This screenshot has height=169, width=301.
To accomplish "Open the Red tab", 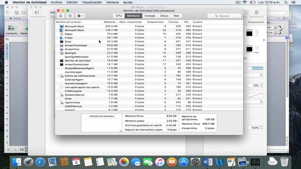I will 176,15.
